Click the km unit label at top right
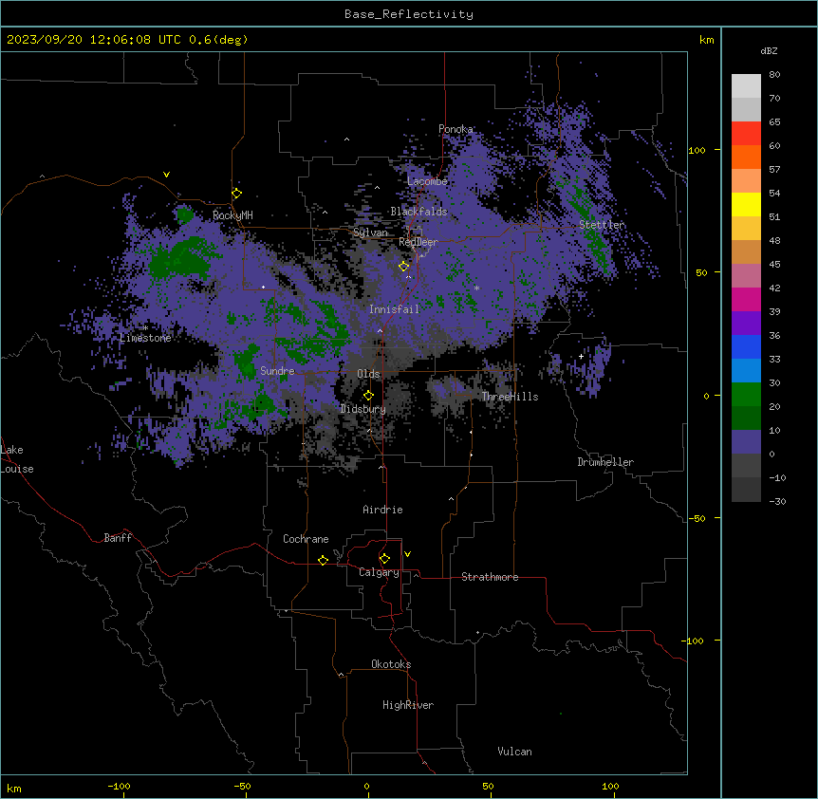818x799 pixels. pos(707,40)
